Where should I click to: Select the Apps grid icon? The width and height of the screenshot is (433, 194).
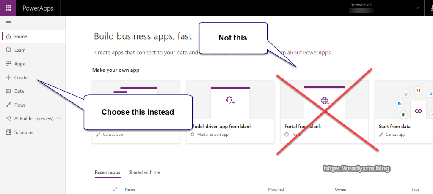click(8, 64)
